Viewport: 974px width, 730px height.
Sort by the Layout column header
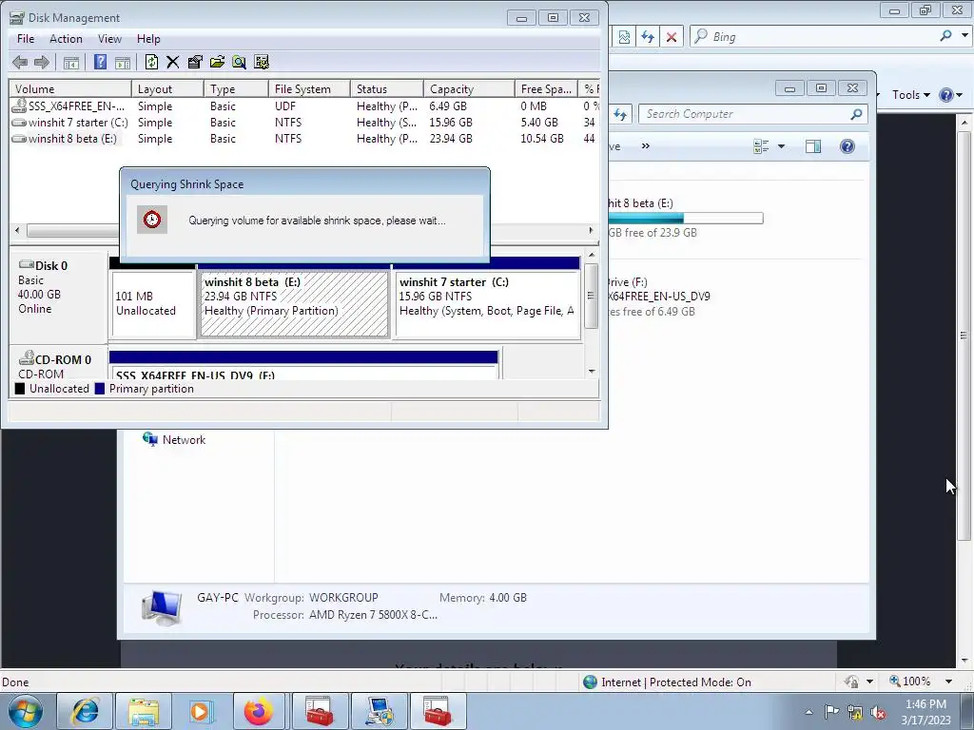tap(167, 88)
